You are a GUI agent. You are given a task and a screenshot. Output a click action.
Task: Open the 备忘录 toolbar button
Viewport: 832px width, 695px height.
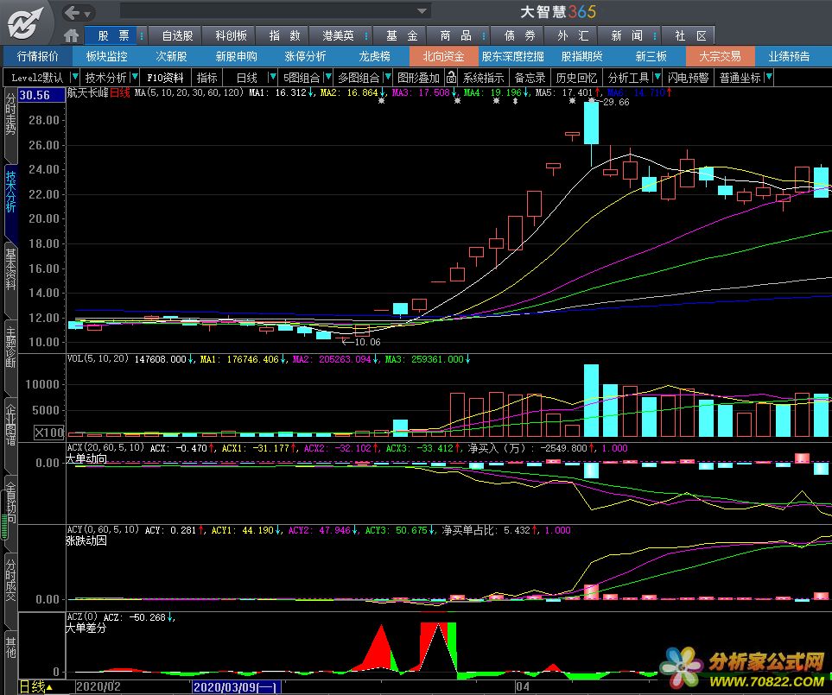tap(530, 78)
